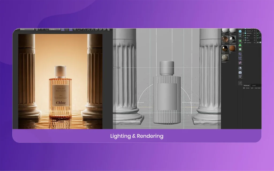The height and width of the screenshot is (171, 274).
Task: Toggle layer square on BG row
Action: [255, 38]
